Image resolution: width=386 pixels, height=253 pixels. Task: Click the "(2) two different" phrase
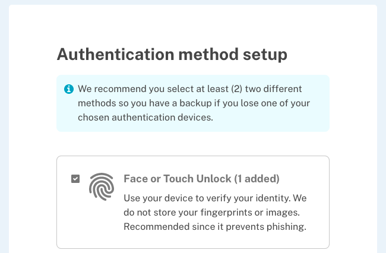267,89
